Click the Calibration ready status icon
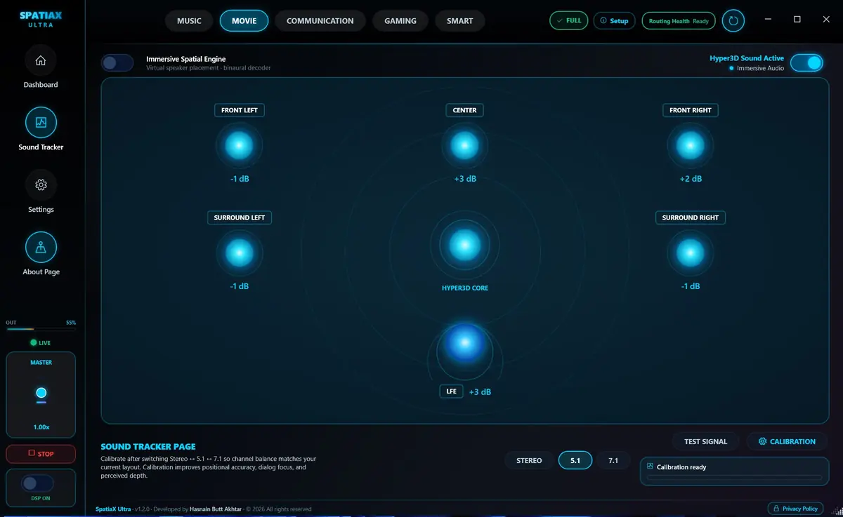Image resolution: width=843 pixels, height=517 pixels. pyautogui.click(x=650, y=466)
